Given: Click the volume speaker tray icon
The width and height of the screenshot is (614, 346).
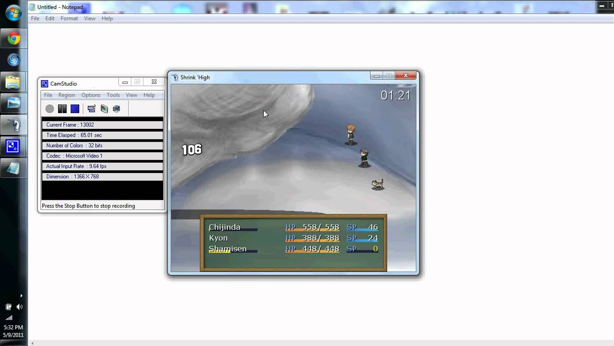Looking at the screenshot, I should [x=19, y=307].
